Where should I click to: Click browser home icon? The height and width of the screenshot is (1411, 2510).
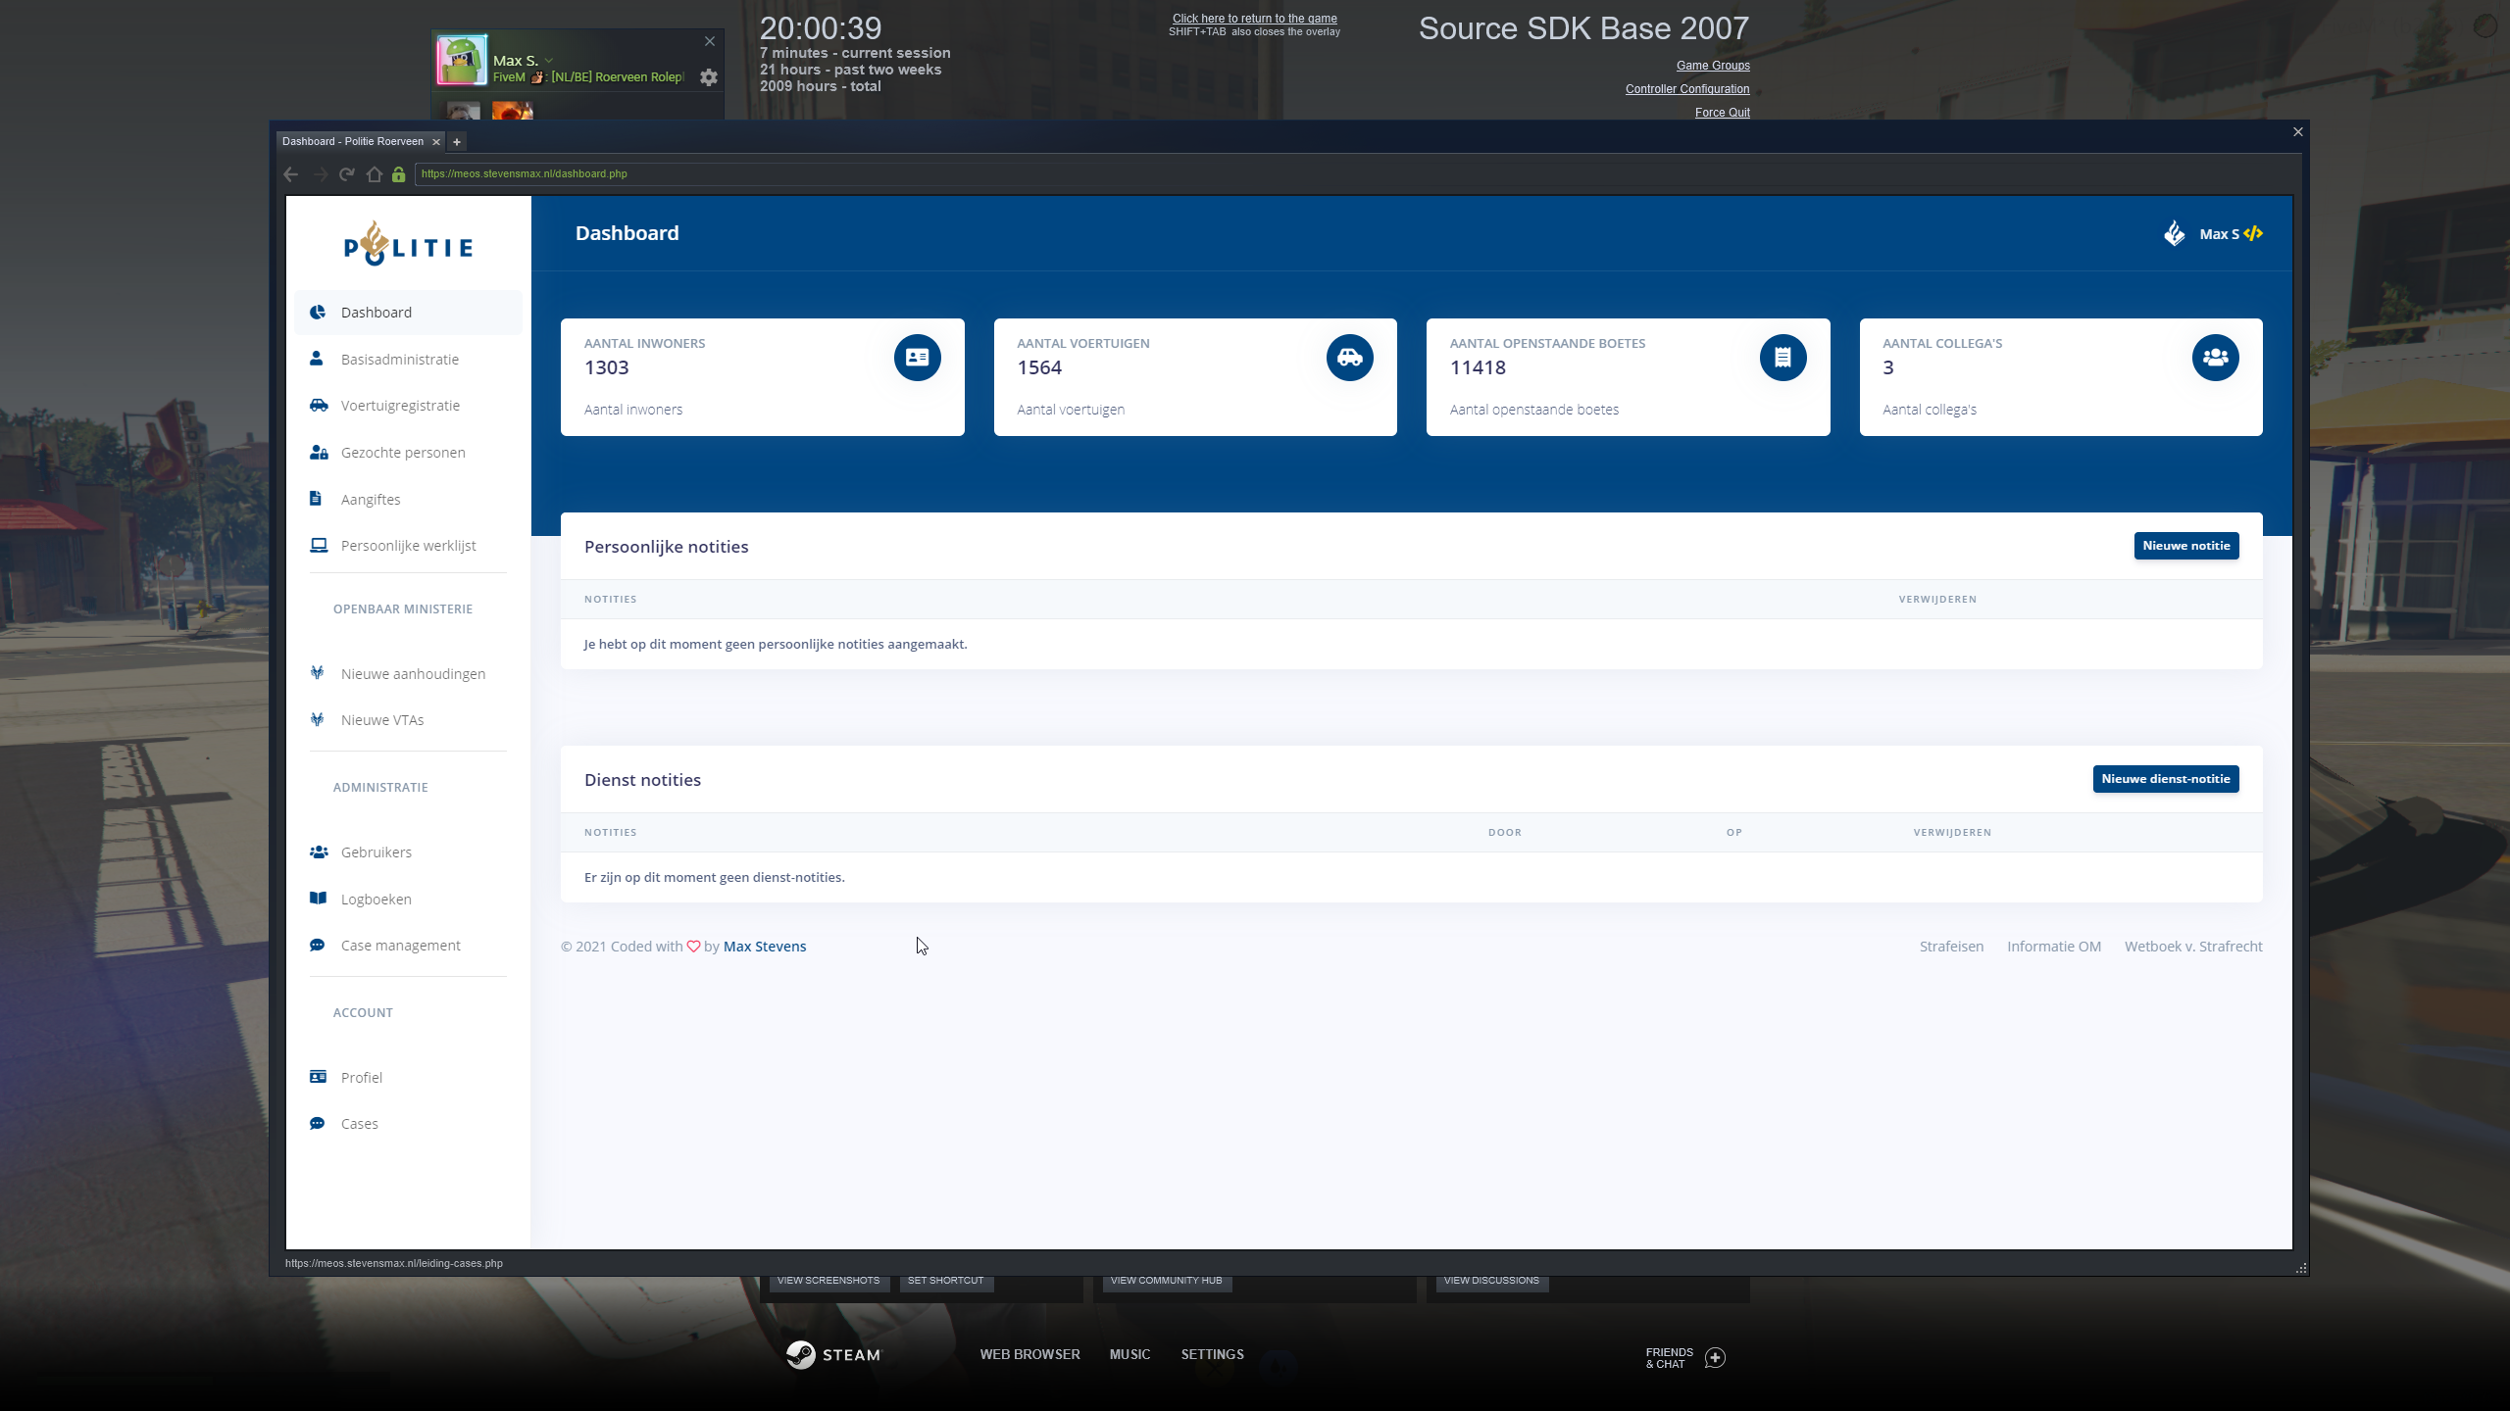coord(374,174)
